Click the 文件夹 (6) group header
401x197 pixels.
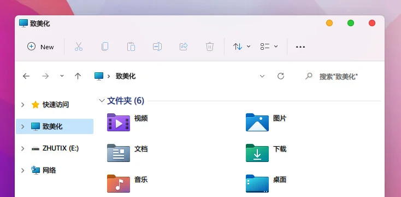126,101
